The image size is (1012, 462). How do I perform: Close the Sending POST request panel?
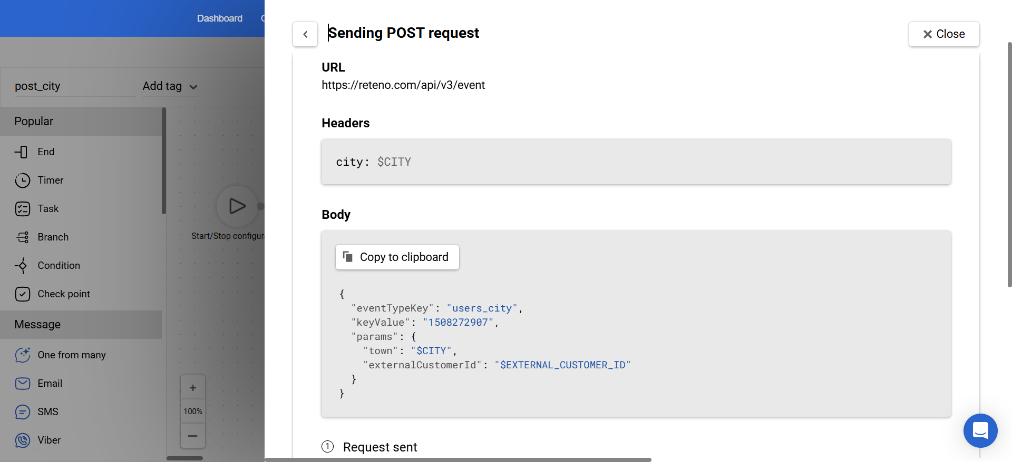943,34
